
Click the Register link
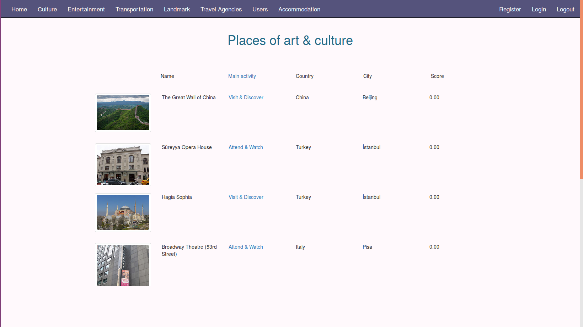coord(510,9)
